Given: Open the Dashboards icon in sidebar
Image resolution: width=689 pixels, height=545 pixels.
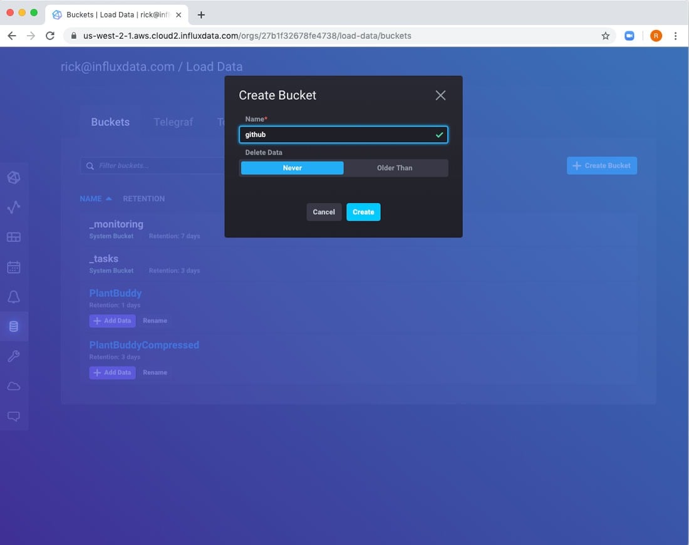Looking at the screenshot, I should click(x=14, y=237).
